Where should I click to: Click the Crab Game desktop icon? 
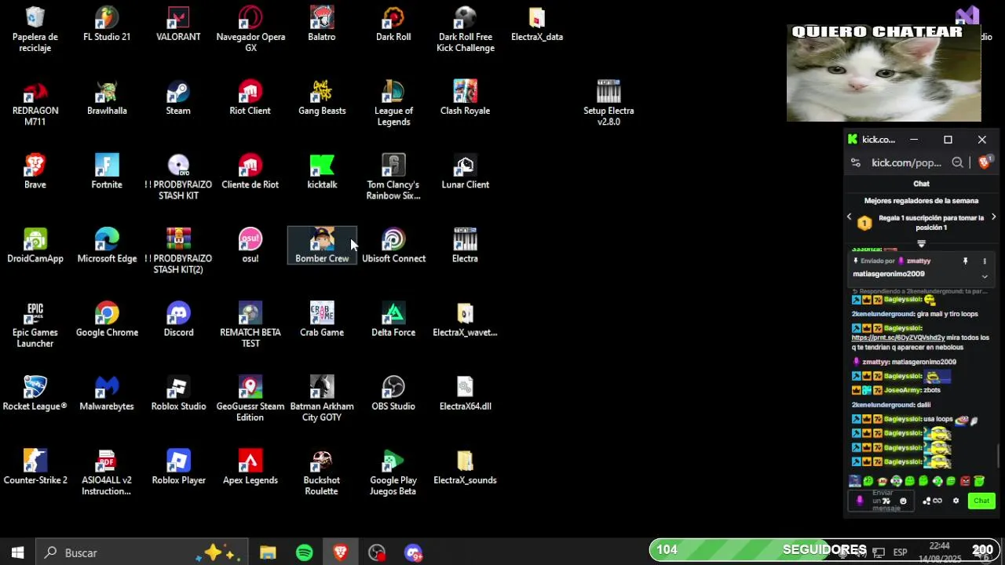(x=322, y=319)
